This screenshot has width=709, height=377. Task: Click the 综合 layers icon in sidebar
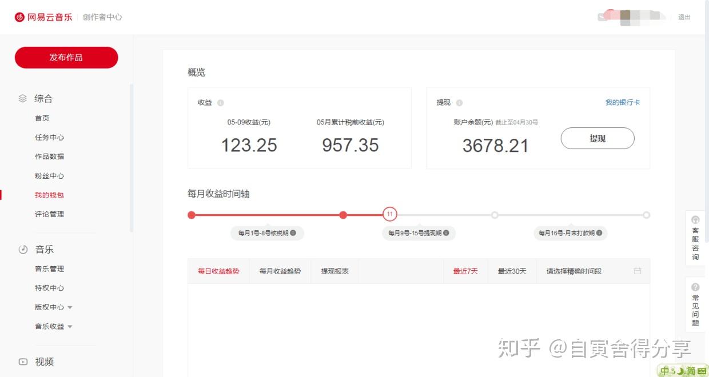pyautogui.click(x=23, y=98)
